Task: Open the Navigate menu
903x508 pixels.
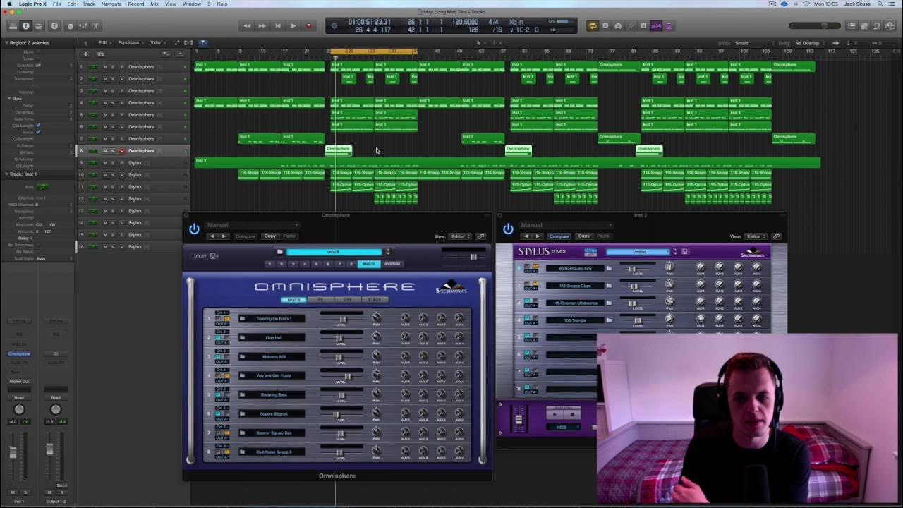Action: [111, 4]
